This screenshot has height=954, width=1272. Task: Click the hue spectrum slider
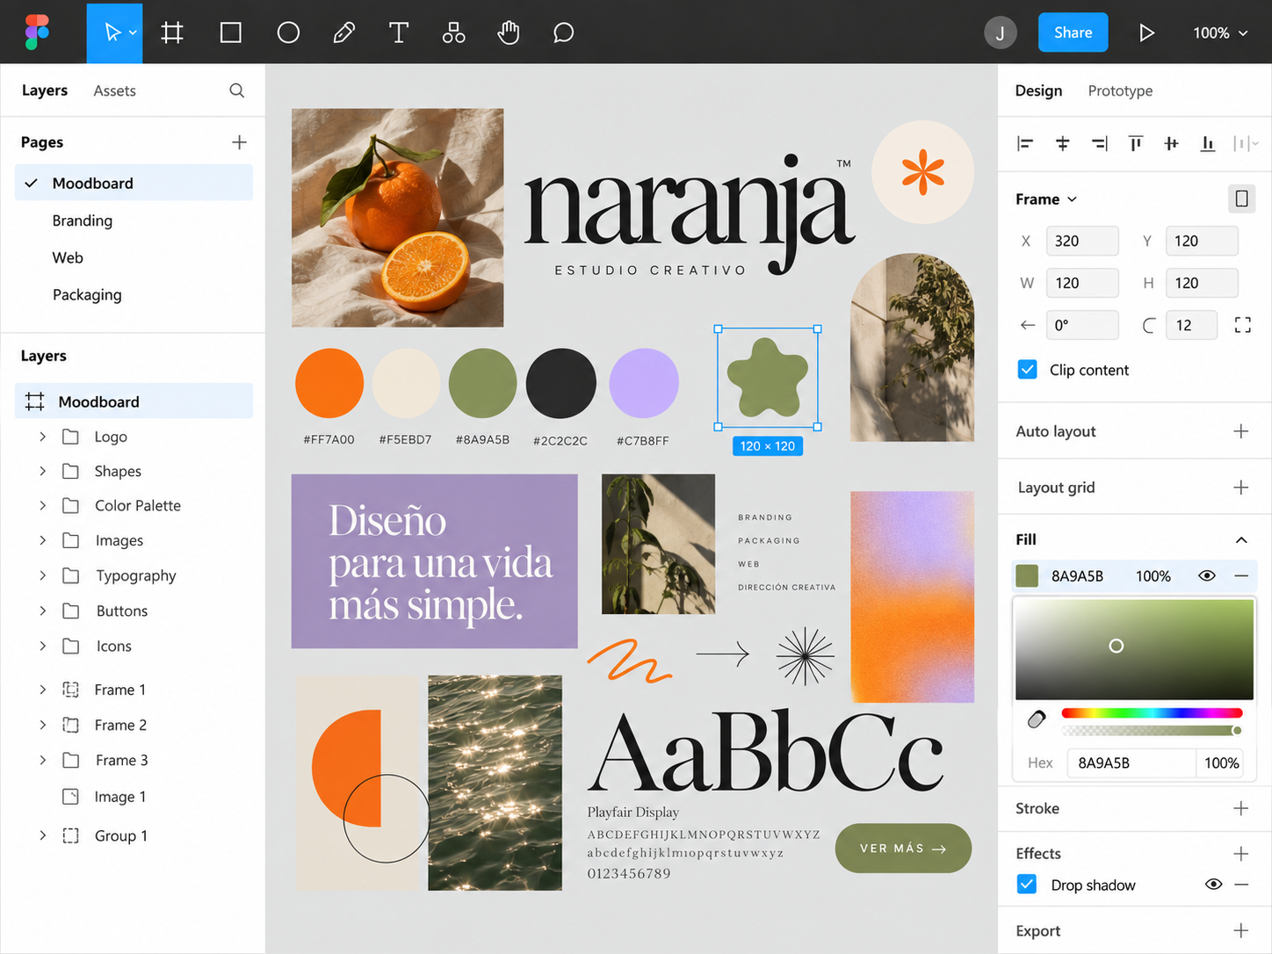click(x=1152, y=712)
